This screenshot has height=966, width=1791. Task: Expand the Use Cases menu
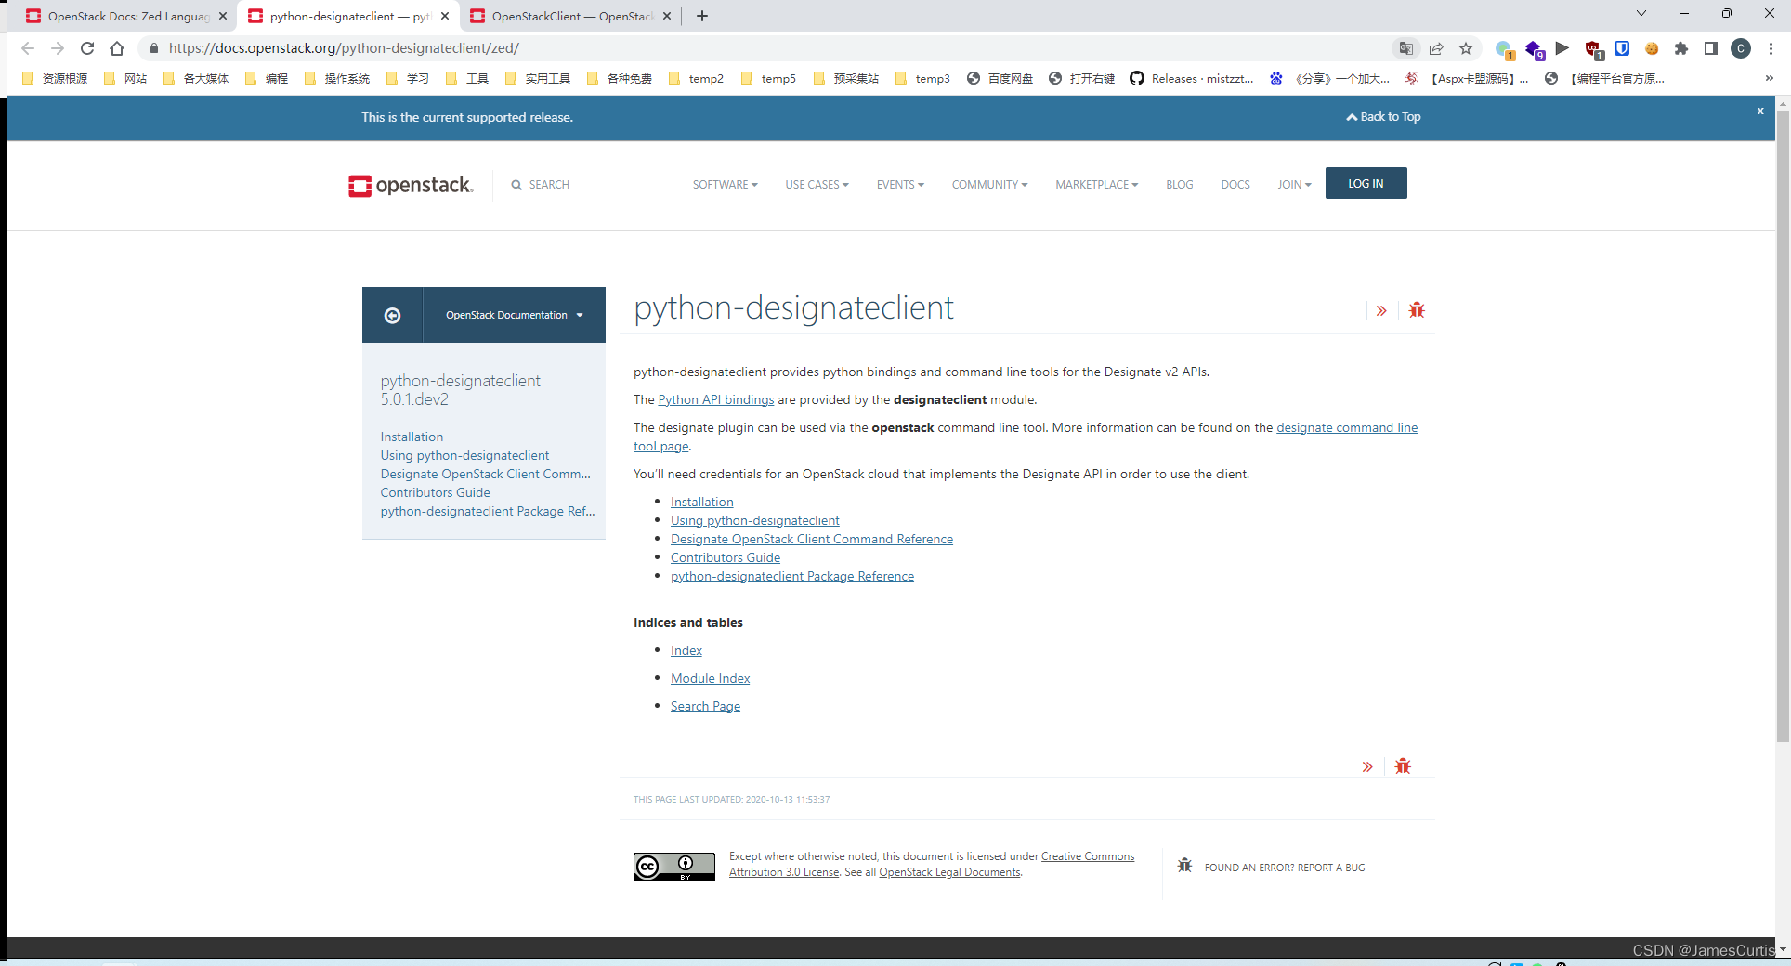click(x=817, y=185)
